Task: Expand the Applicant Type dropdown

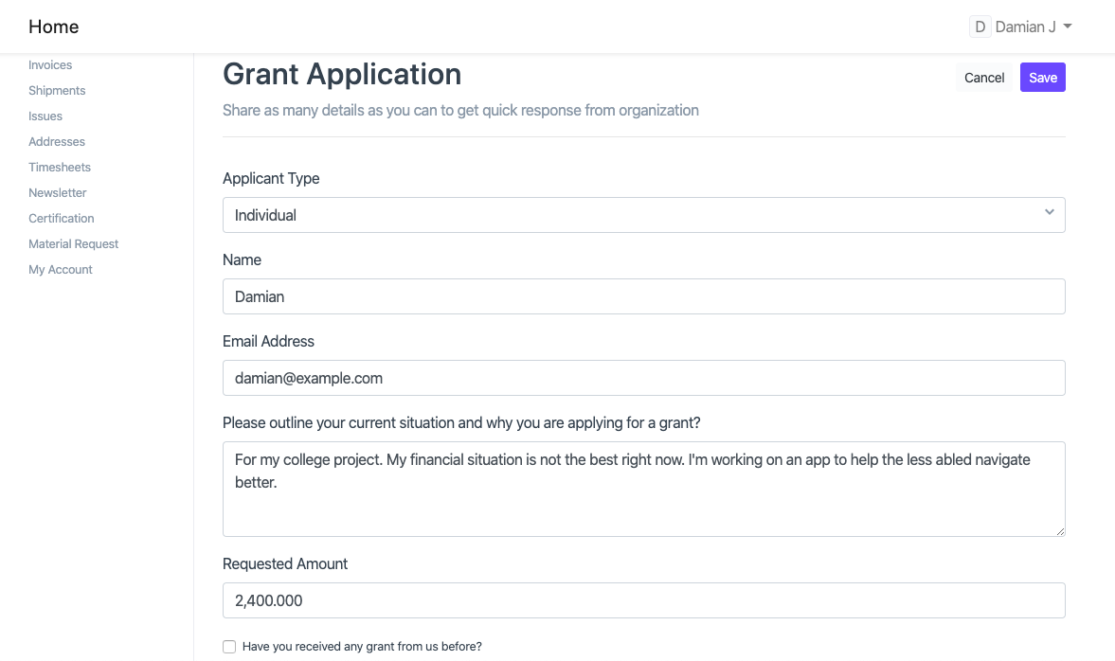Action: pyautogui.click(x=643, y=215)
